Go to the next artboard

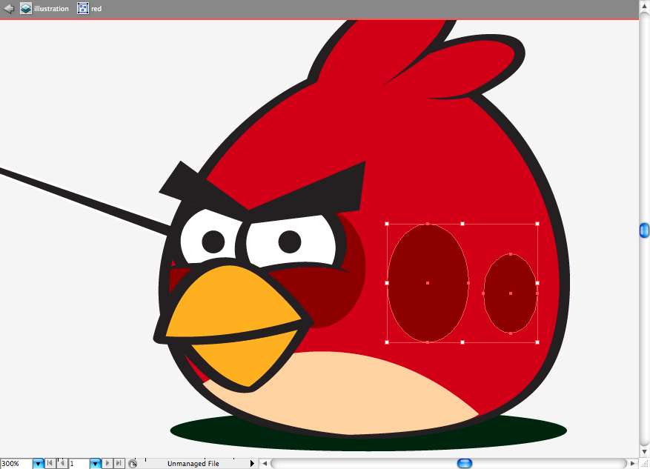(107, 463)
